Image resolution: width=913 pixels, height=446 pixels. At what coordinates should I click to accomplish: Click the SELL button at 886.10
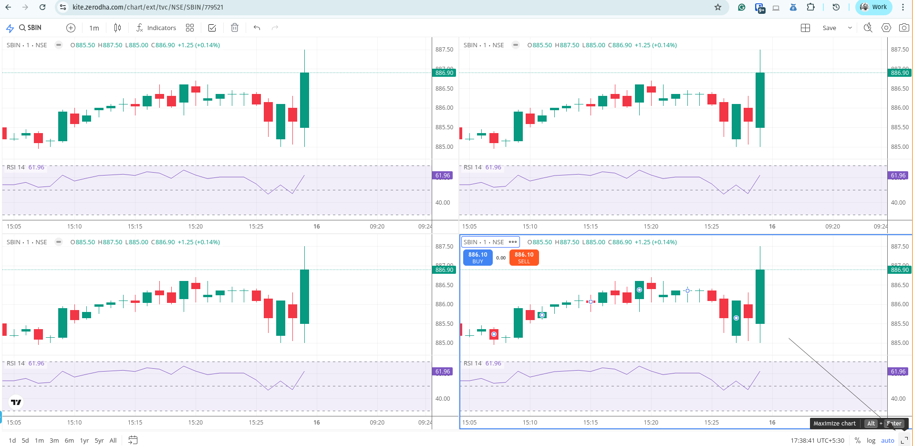tap(523, 258)
